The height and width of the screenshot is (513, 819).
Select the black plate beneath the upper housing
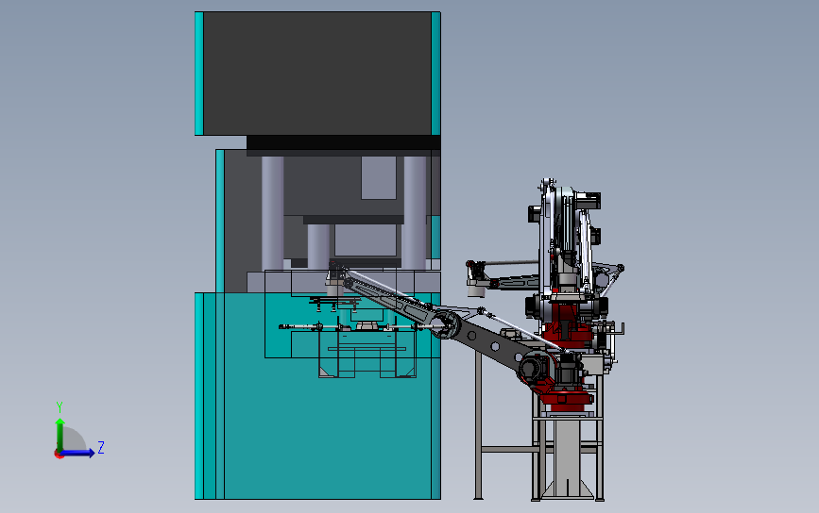(x=343, y=142)
